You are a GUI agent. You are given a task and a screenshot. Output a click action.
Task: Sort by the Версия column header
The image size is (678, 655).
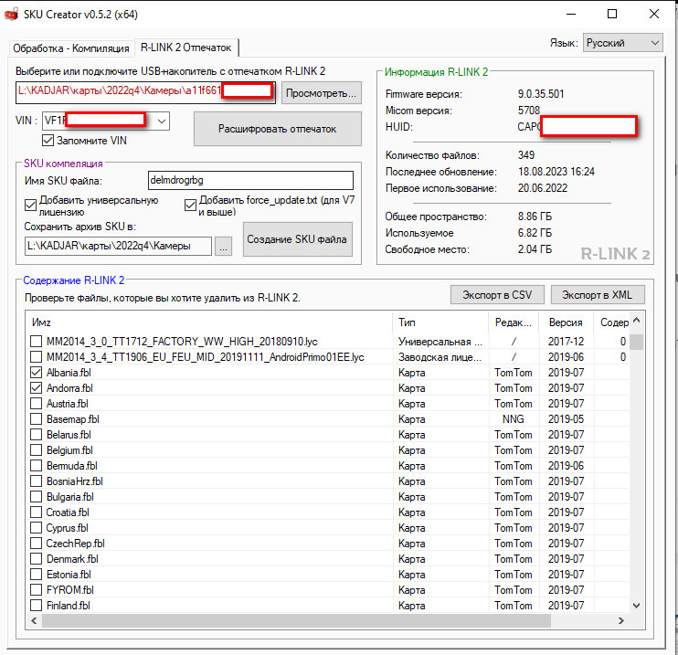[x=566, y=322]
